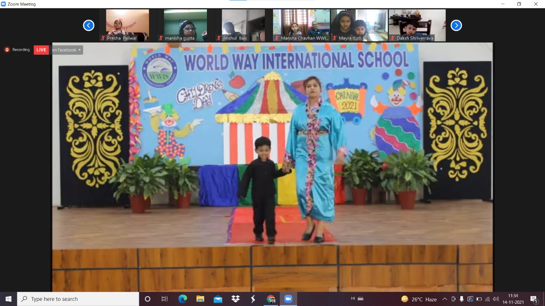Click the red Recording indicator icon

7,50
